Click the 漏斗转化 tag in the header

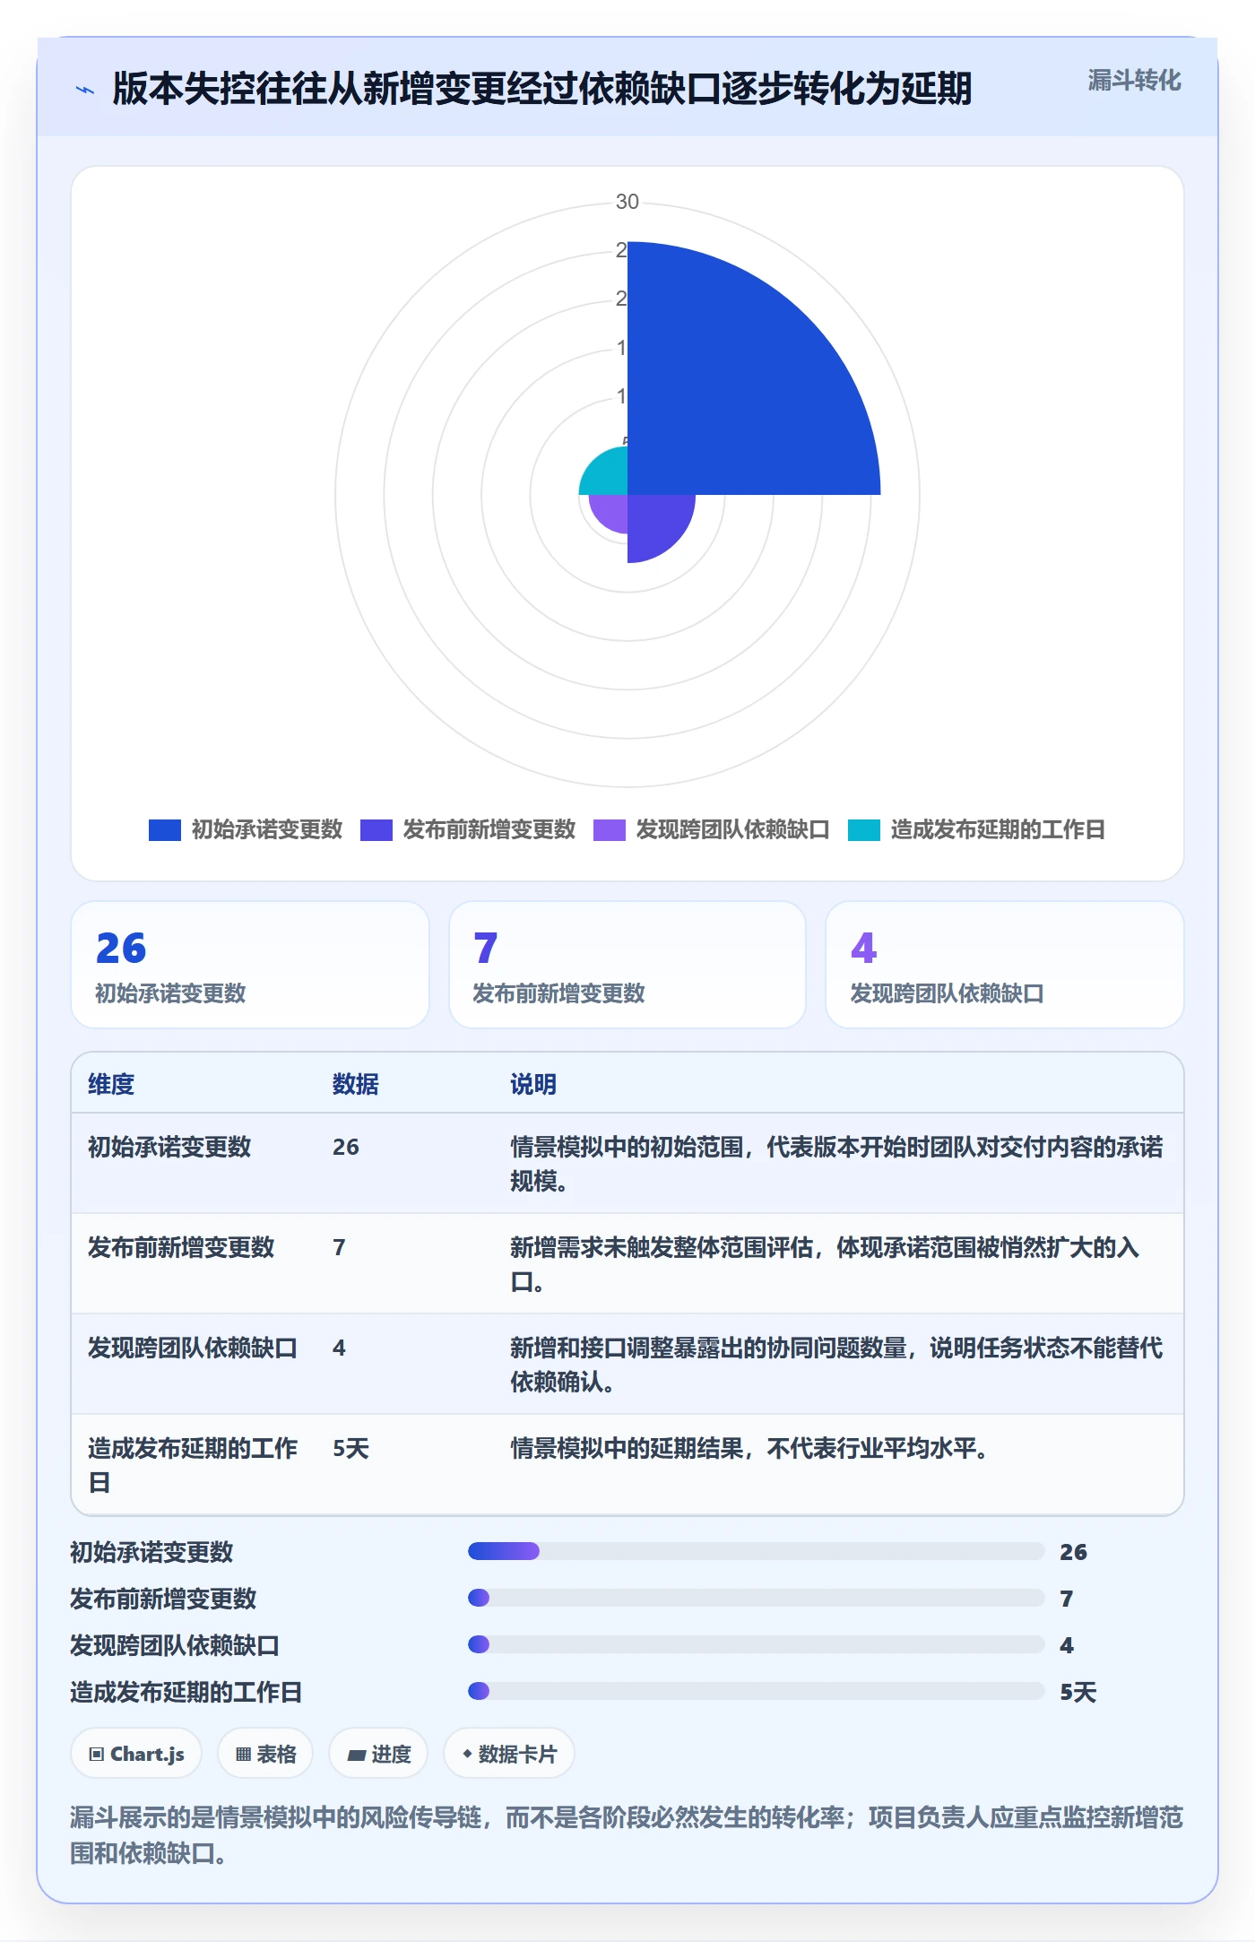coord(1134,81)
